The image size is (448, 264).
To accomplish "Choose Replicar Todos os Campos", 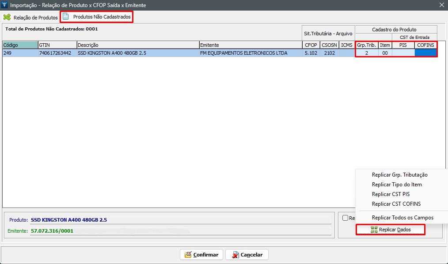I will pyautogui.click(x=402, y=218).
